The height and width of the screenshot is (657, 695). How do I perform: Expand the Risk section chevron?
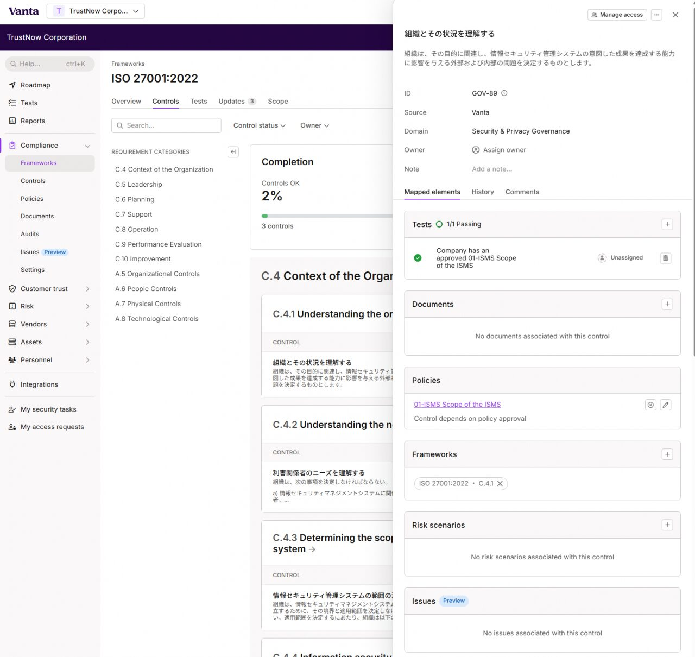point(87,306)
